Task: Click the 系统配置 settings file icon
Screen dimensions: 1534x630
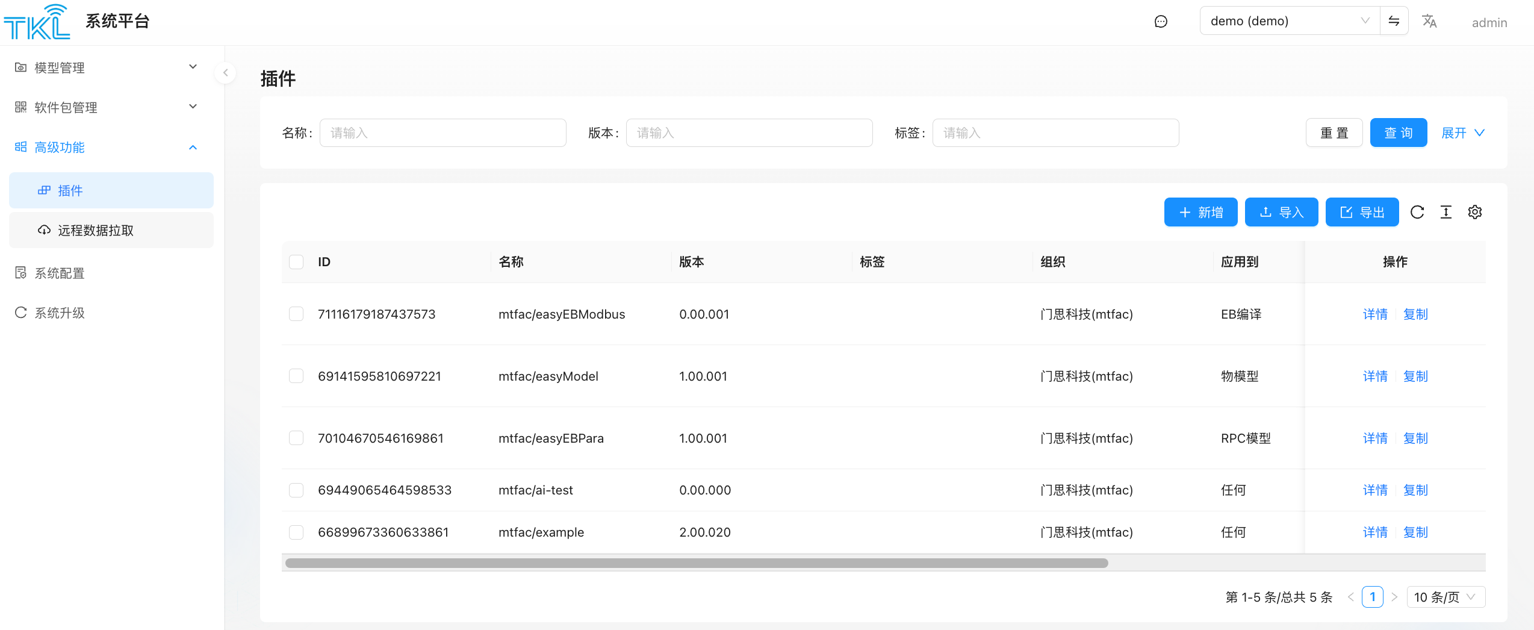Action: pyautogui.click(x=21, y=273)
